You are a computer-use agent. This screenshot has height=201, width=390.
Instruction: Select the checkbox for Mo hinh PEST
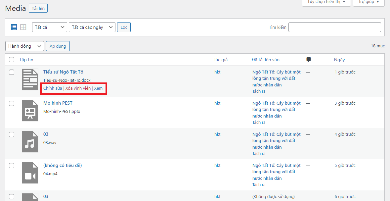(x=12, y=103)
